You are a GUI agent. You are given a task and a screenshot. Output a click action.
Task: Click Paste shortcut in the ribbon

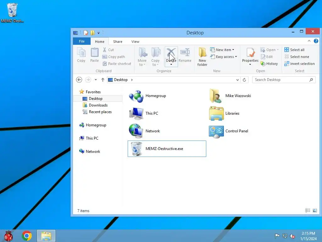coord(117,64)
